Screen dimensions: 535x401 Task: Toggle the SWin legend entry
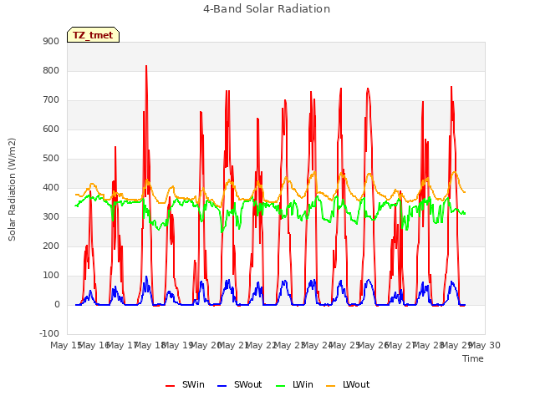pos(185,384)
